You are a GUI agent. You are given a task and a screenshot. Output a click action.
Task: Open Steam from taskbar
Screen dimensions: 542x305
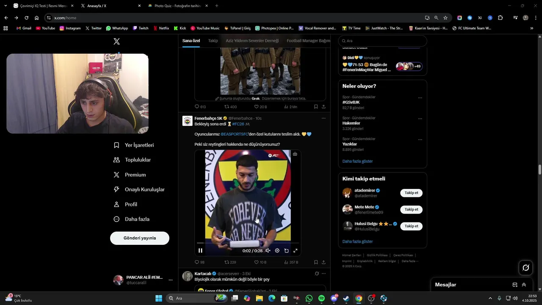click(346, 298)
